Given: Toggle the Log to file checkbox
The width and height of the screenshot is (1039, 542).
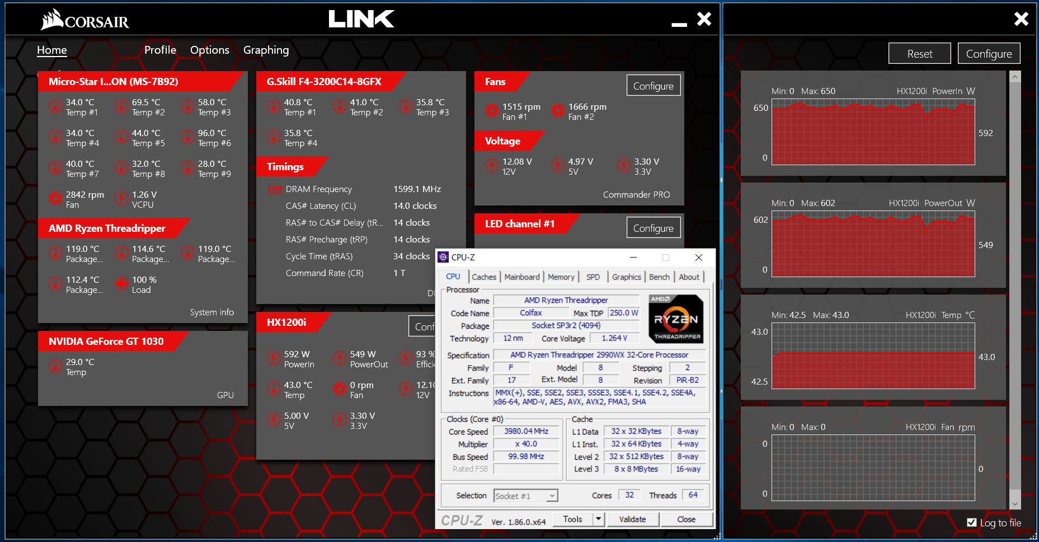Looking at the screenshot, I should (x=972, y=522).
